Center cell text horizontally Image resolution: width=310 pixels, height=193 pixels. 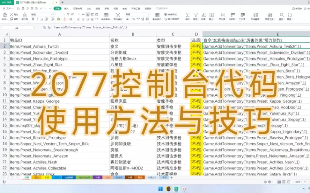83,19
